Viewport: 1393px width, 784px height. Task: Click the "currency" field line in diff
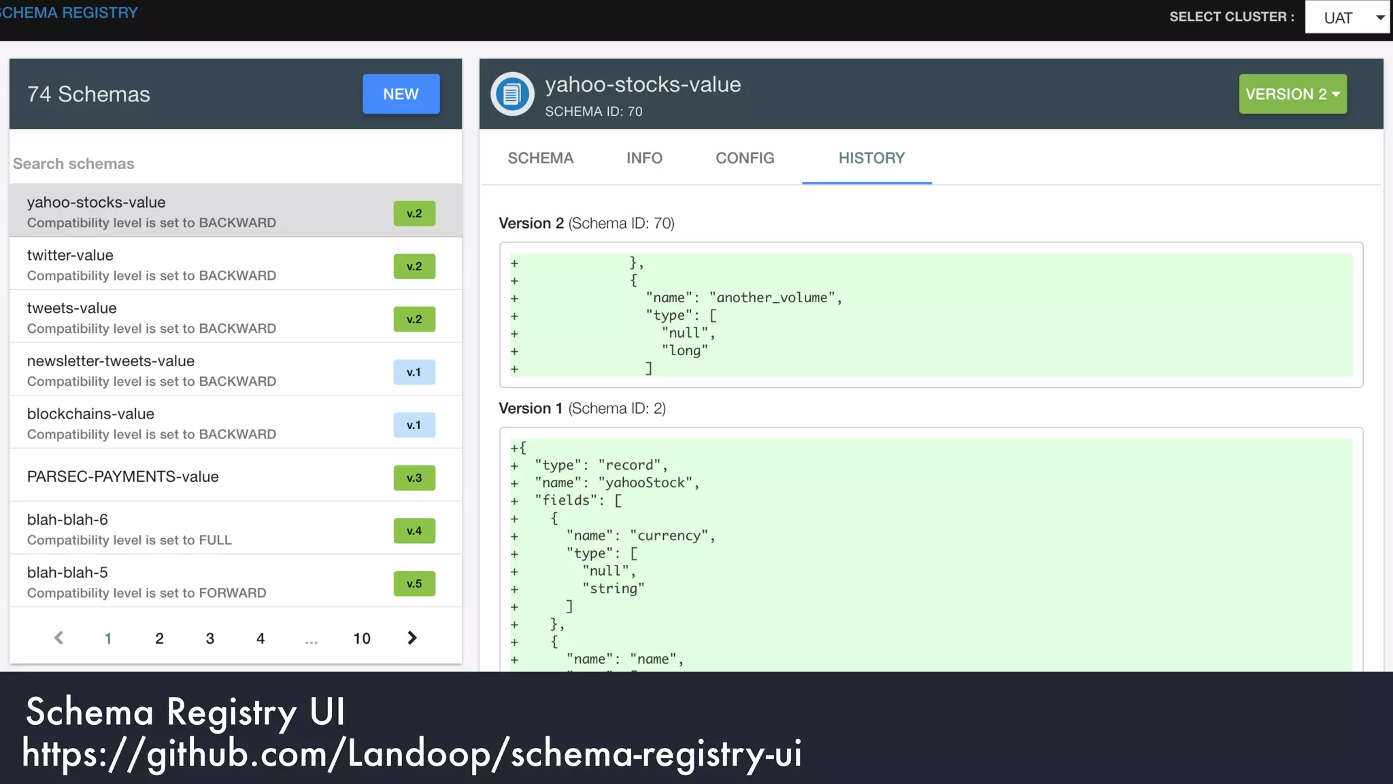[641, 536]
